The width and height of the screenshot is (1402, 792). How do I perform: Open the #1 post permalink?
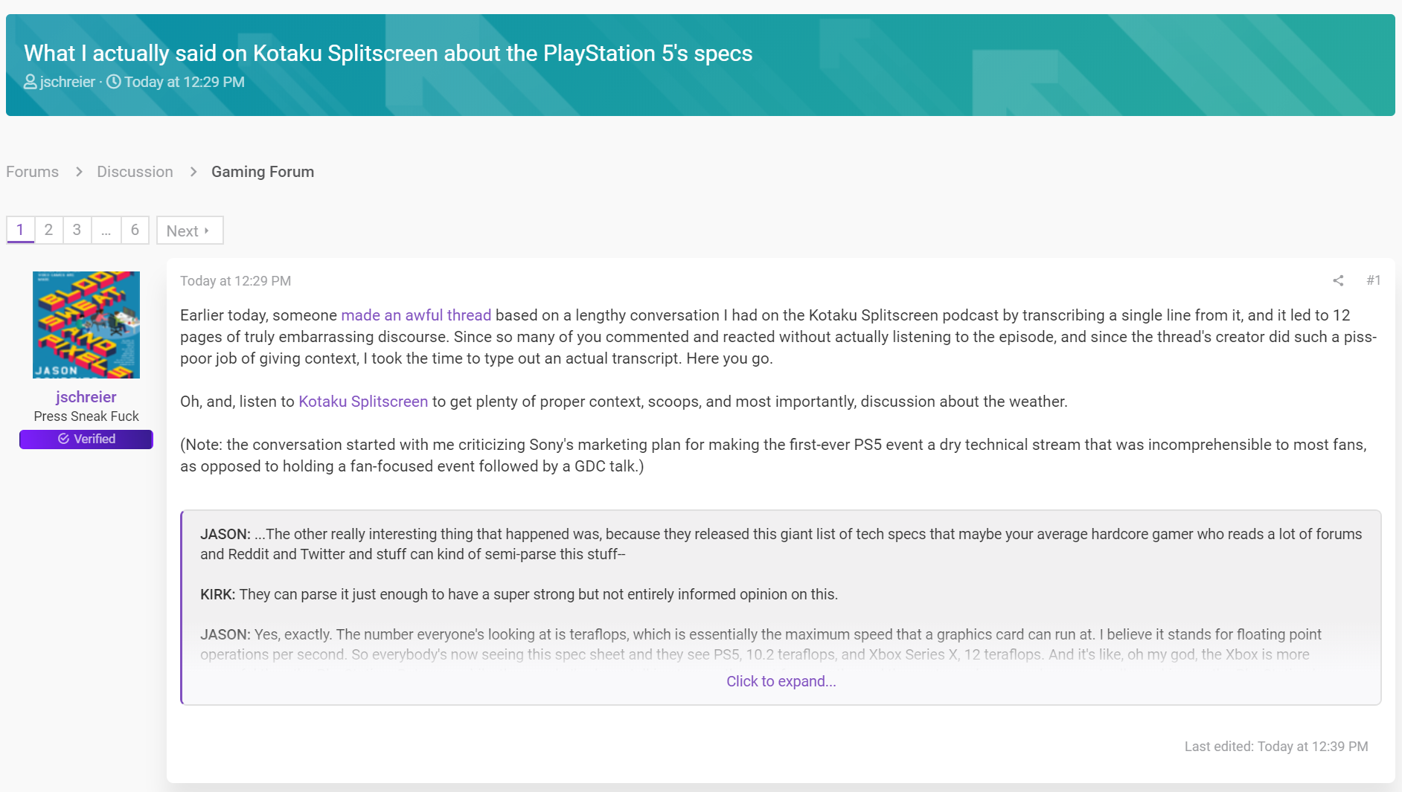click(1374, 280)
